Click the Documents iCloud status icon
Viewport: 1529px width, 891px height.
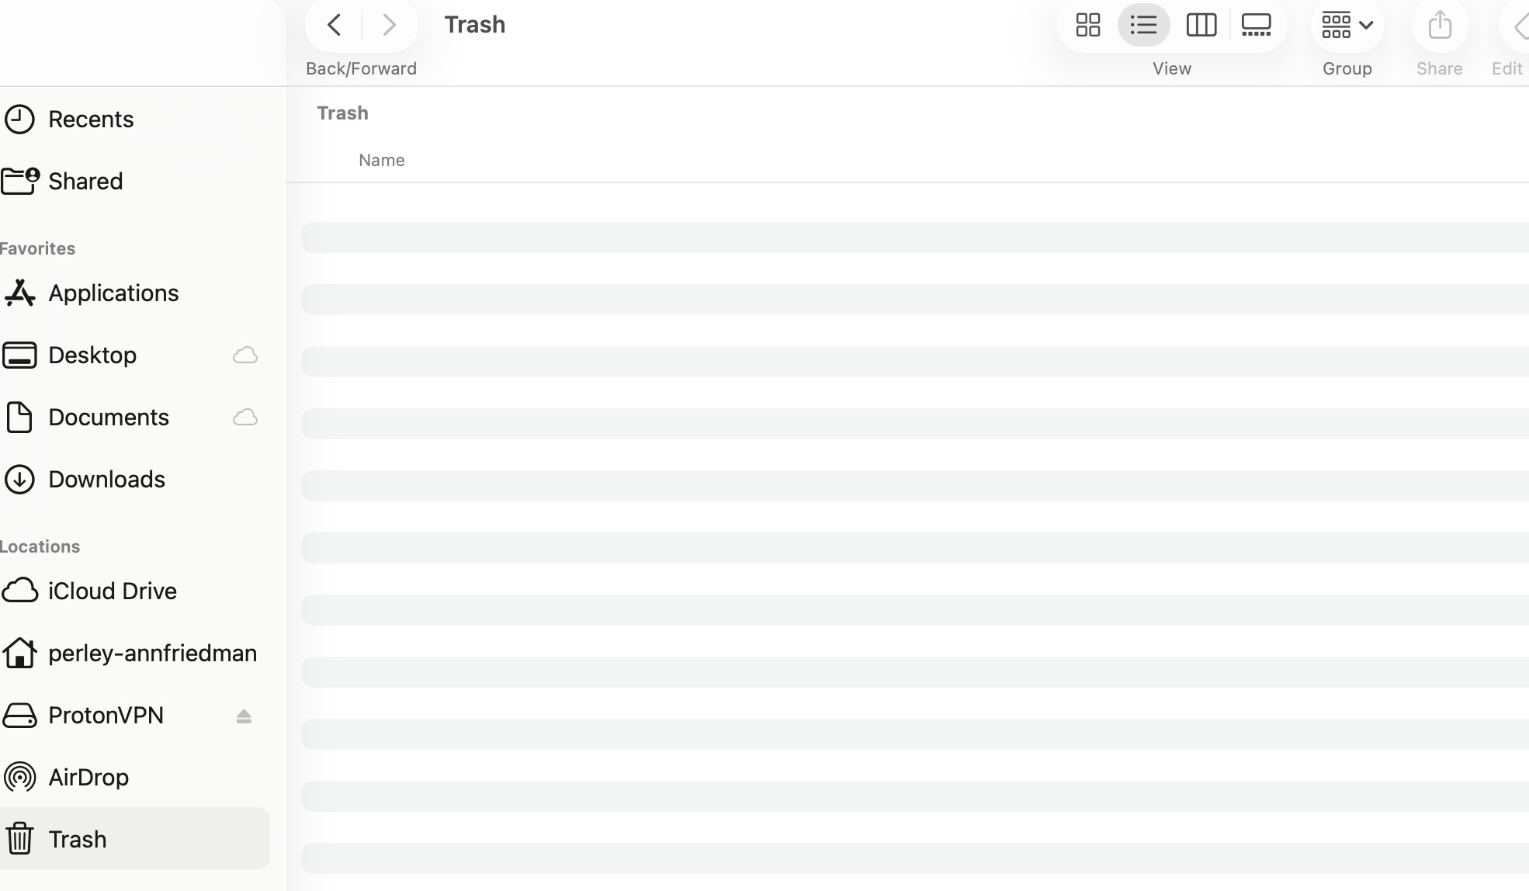(245, 418)
